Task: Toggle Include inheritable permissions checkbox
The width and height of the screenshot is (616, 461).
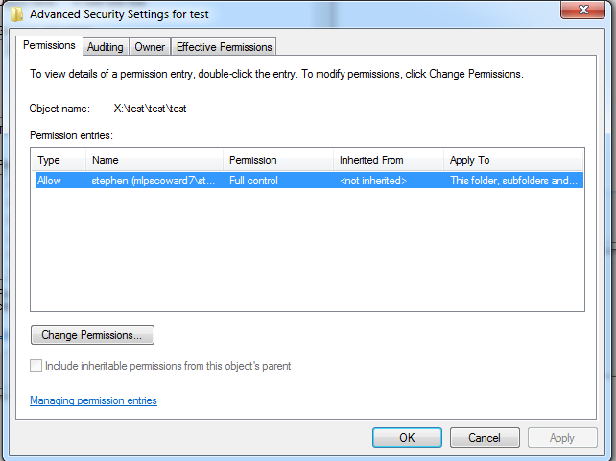Action: click(x=36, y=365)
